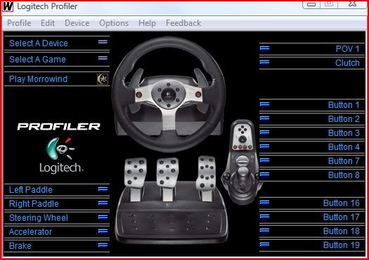Click the blue indicator beside Brake
Viewport: 369px width, 260px height.
click(x=103, y=245)
